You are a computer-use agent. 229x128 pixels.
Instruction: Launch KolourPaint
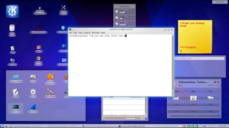(x=50, y=93)
